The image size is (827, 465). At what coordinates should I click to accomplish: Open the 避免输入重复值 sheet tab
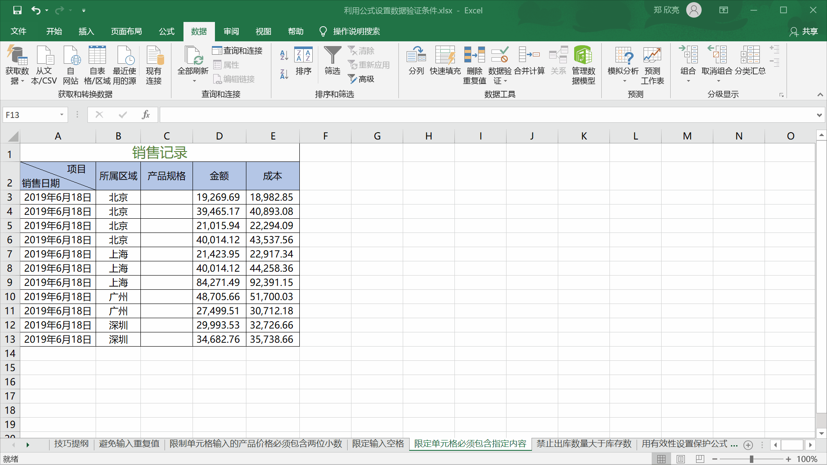(x=128, y=443)
